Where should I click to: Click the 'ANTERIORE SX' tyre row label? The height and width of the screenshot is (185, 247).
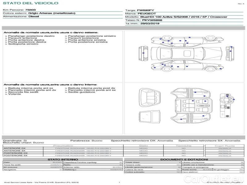click(x=14, y=150)
